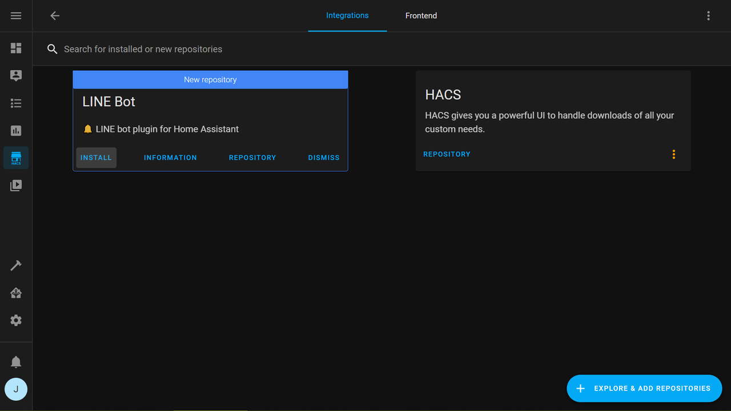This screenshot has width=731, height=411.
Task: Dismiss the LINE Bot new repository
Action: point(324,158)
